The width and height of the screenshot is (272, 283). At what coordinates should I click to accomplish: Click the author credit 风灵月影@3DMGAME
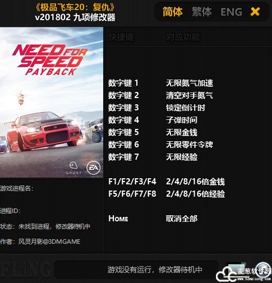coord(49,242)
